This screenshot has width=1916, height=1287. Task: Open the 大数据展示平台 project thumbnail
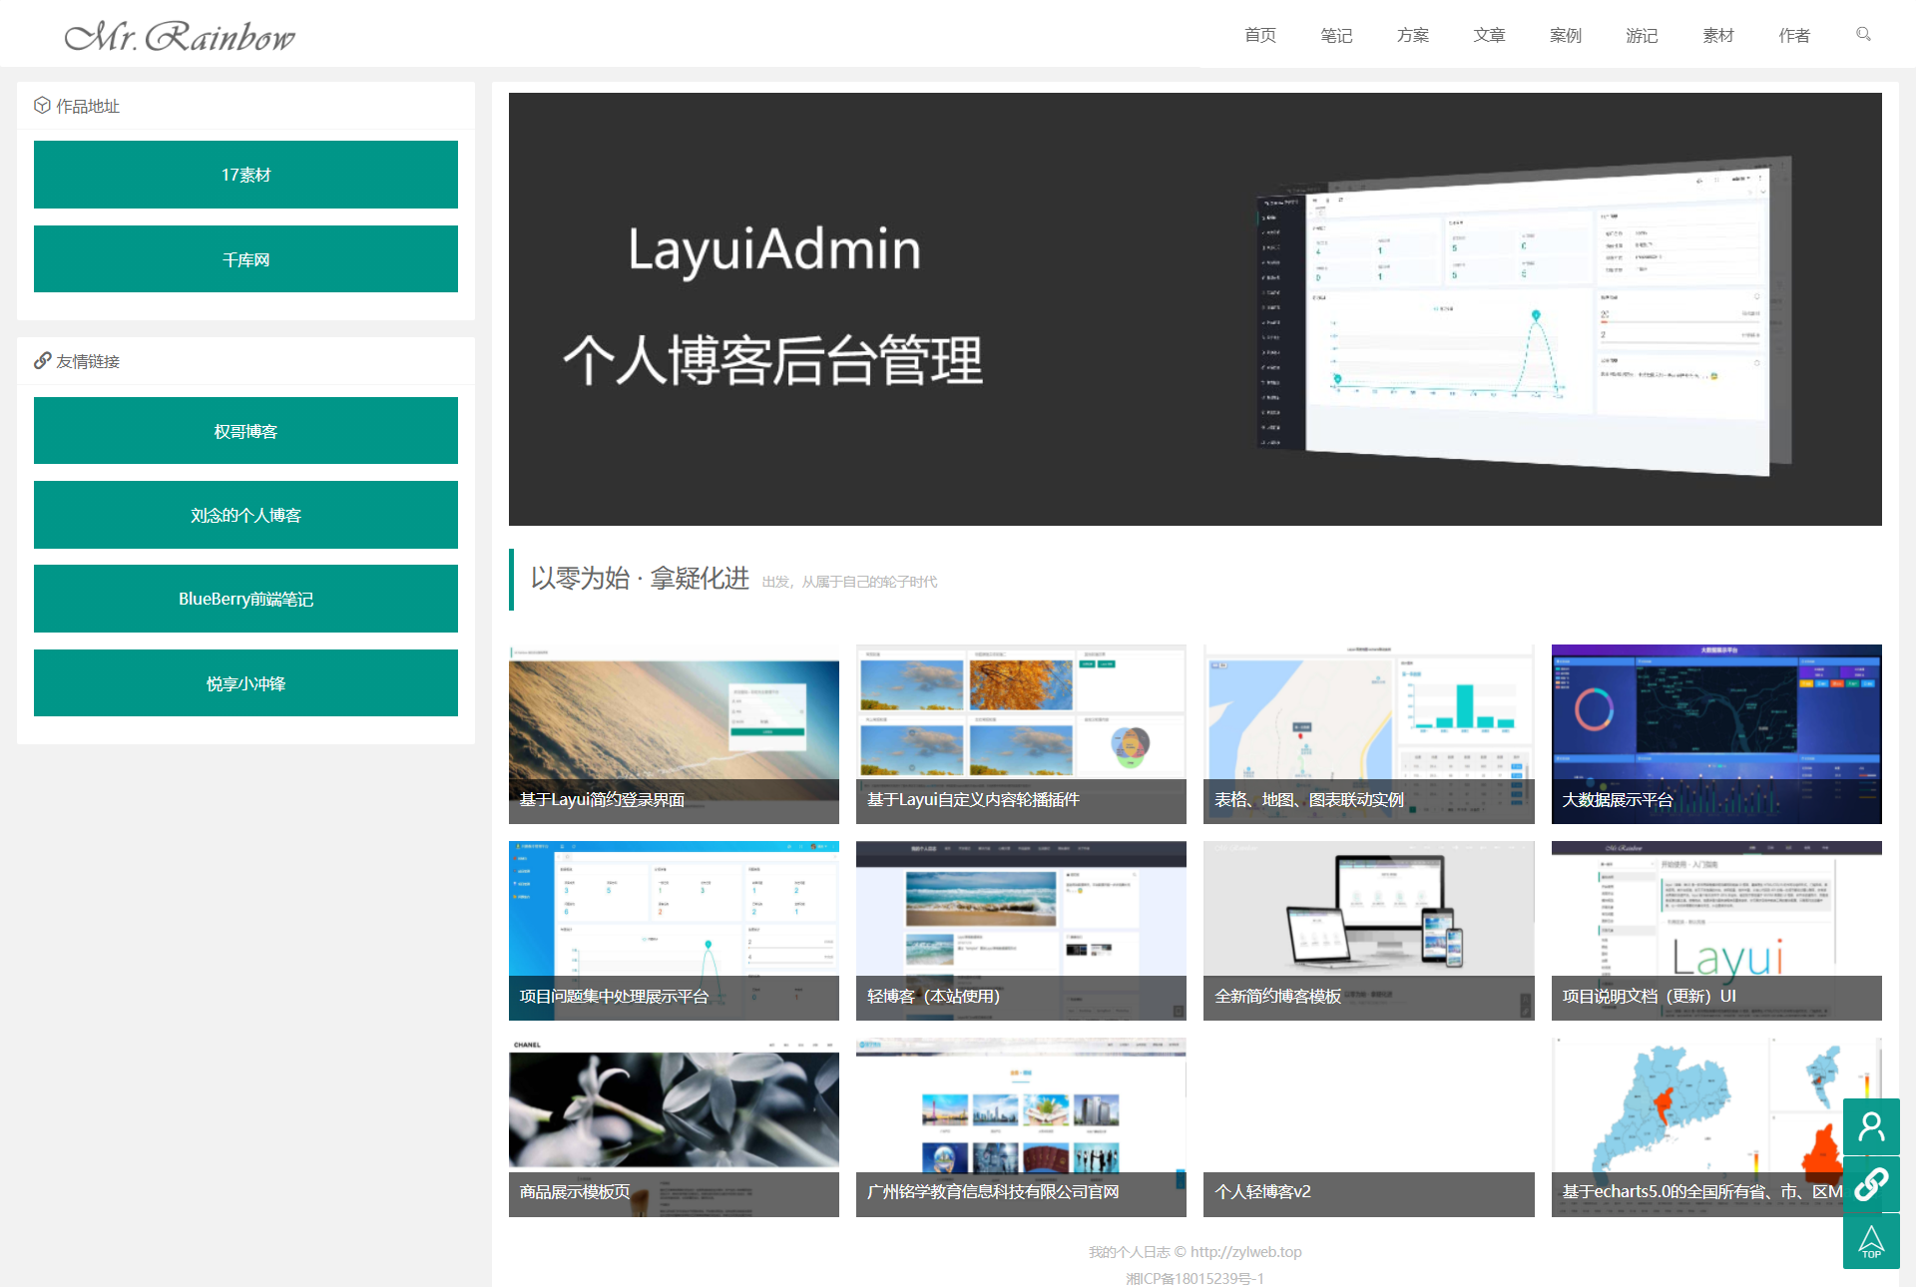point(1714,733)
